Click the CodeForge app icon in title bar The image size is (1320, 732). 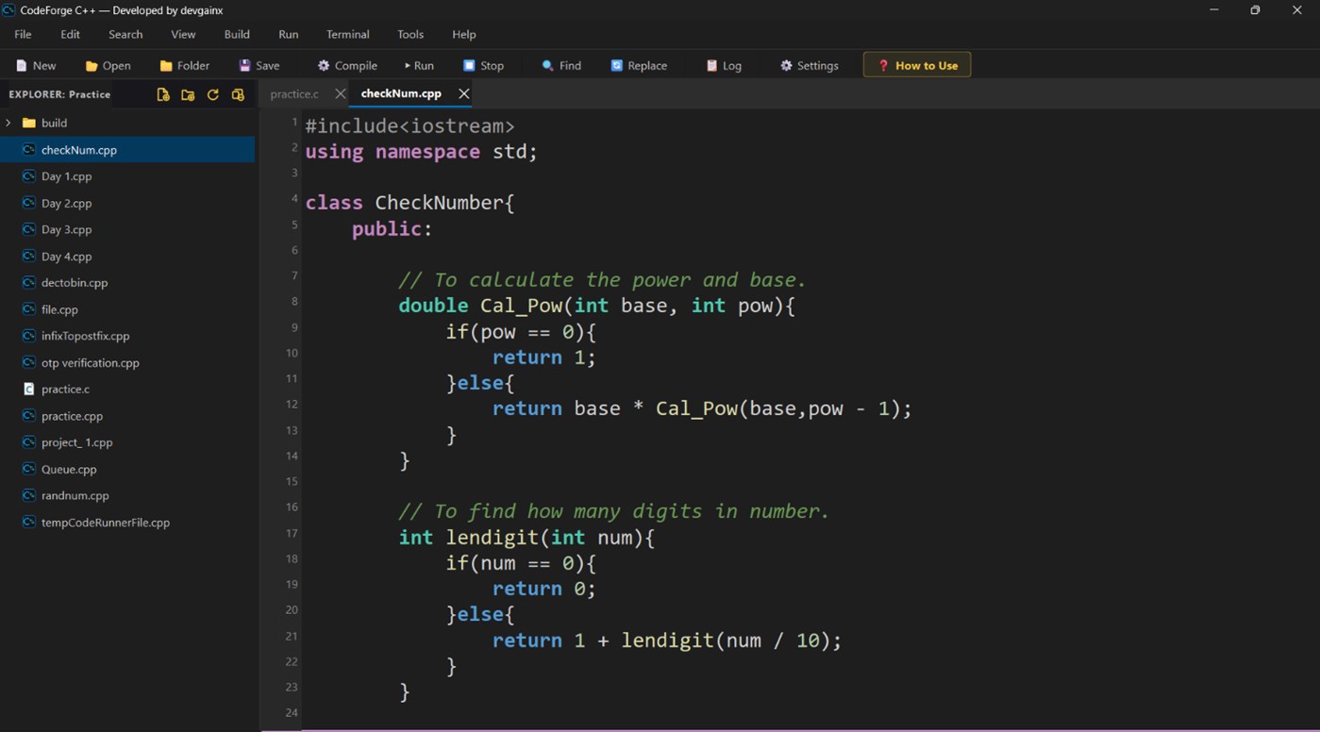pyautogui.click(x=8, y=9)
